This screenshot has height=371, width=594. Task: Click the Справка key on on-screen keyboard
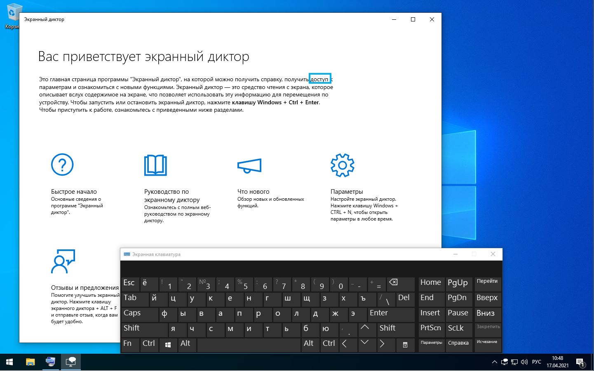(459, 345)
